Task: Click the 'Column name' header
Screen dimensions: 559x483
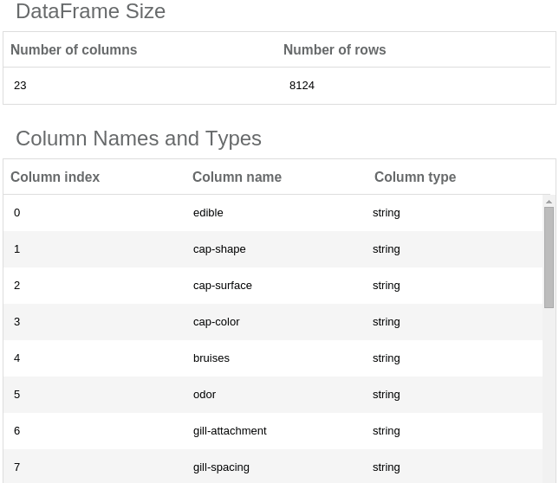Action: 237,177
